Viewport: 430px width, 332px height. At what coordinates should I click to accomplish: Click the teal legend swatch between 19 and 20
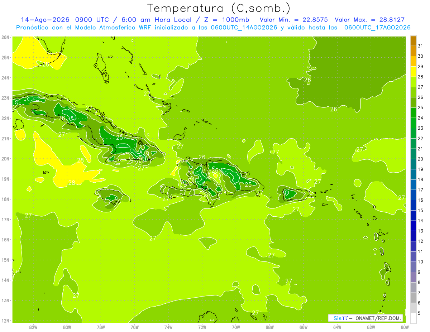pos(413,164)
